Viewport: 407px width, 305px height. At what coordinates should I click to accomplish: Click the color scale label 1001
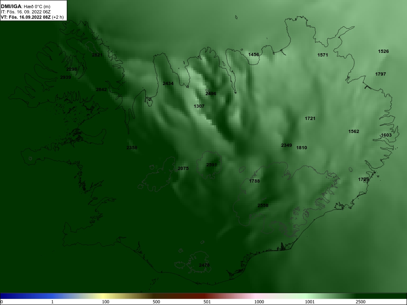coord(310,302)
